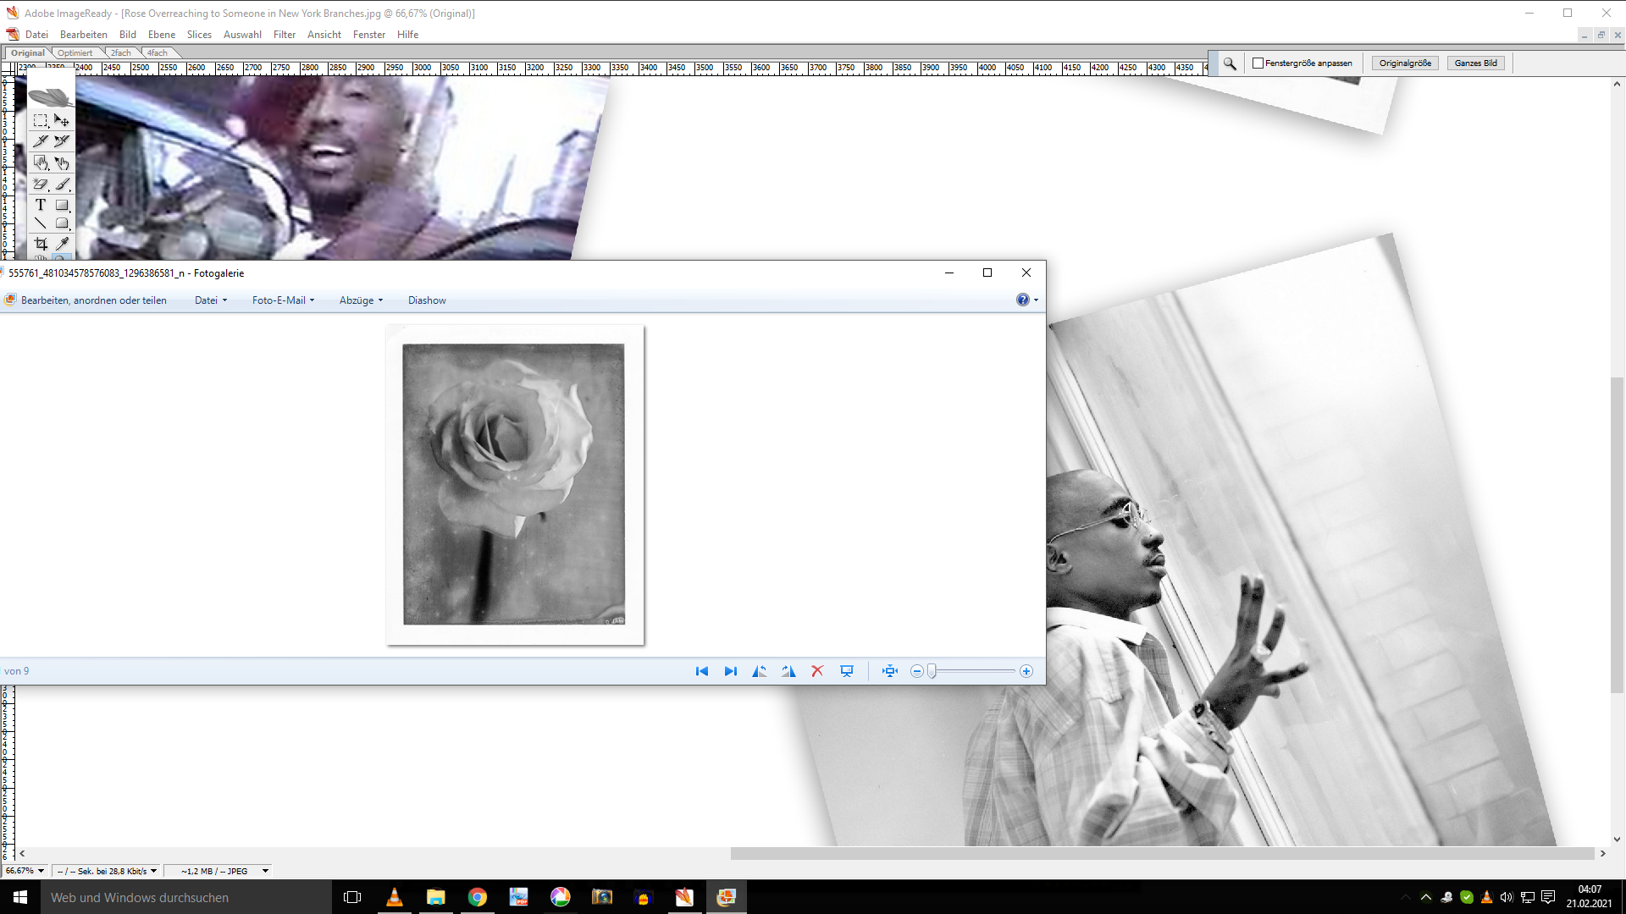Open the Foto-E-Mail dropdown
This screenshot has width=1626, height=914.
(283, 300)
